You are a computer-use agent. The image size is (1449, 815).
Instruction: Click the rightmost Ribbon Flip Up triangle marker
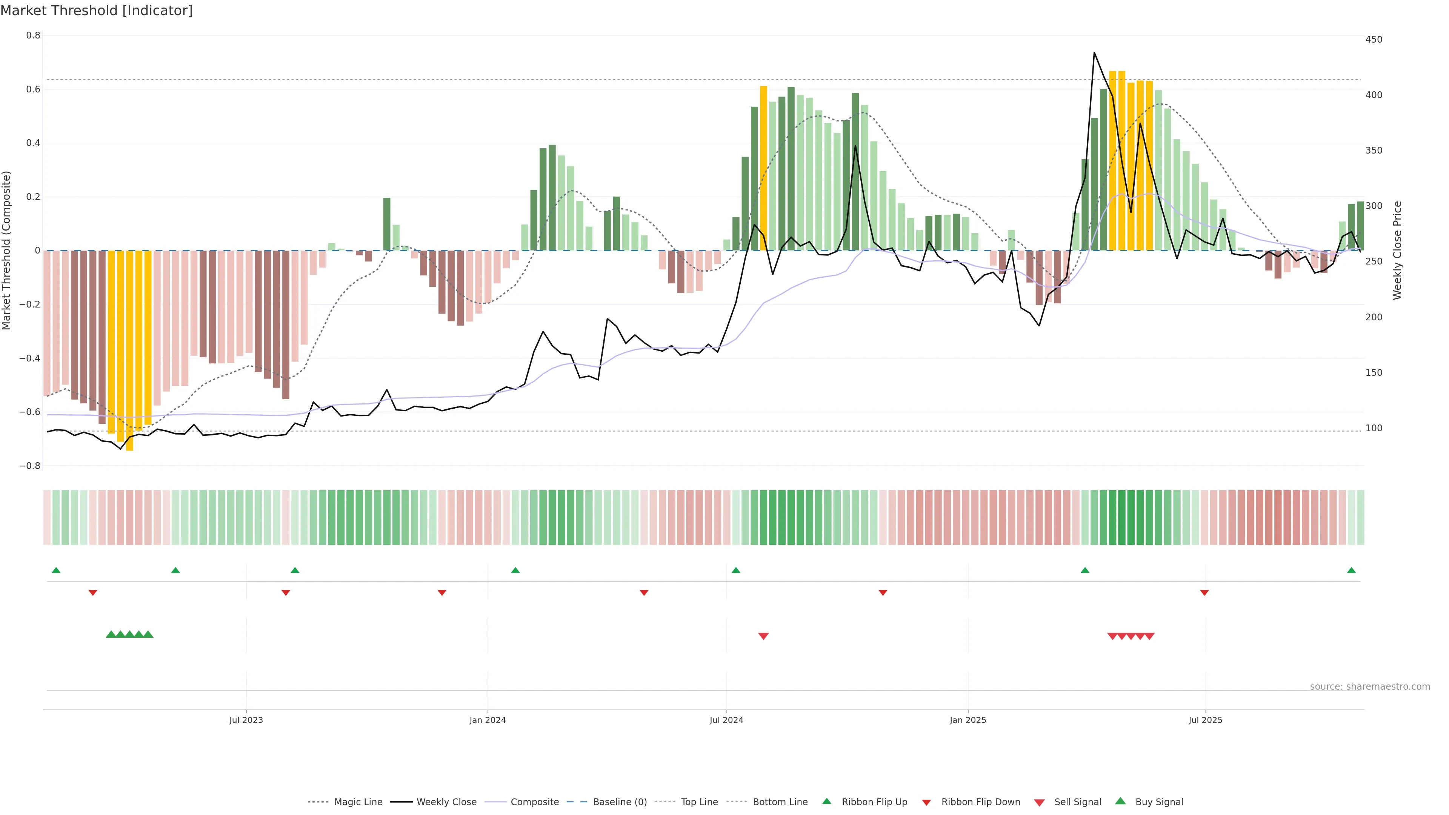1352,570
